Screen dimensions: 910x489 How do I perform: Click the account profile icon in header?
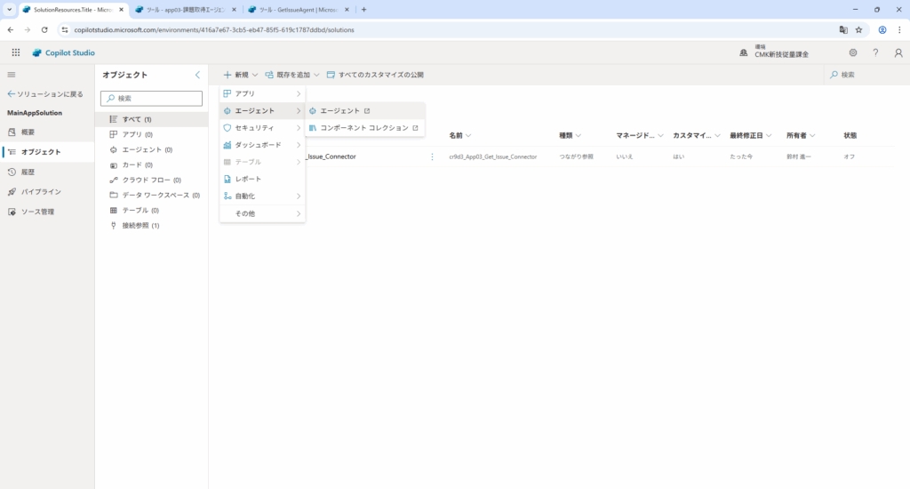click(898, 52)
